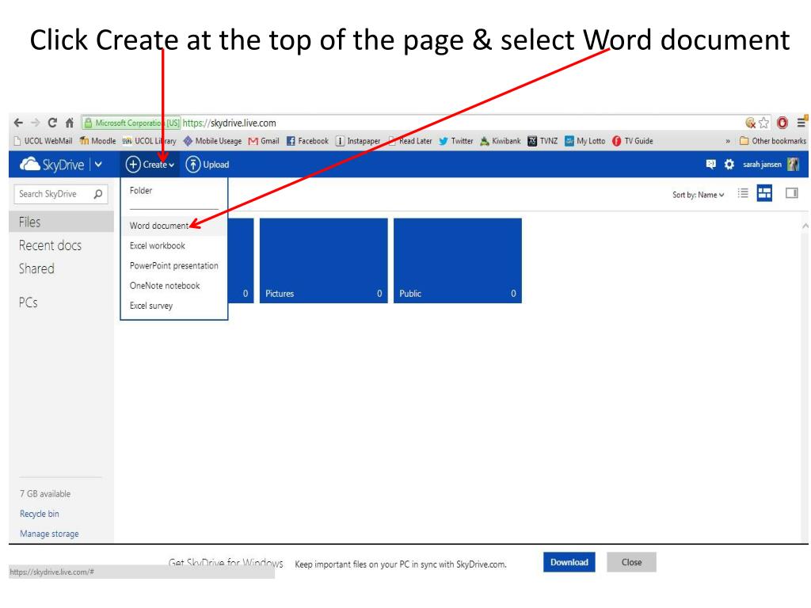This screenshot has height=608, width=811.
Task: Open the Twitter bookmark
Action: [x=455, y=141]
